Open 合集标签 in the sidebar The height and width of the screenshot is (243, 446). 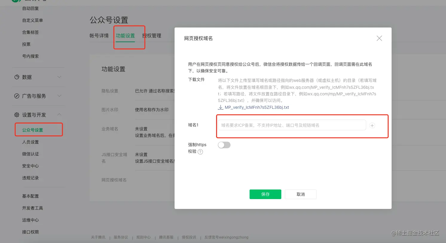point(30,32)
